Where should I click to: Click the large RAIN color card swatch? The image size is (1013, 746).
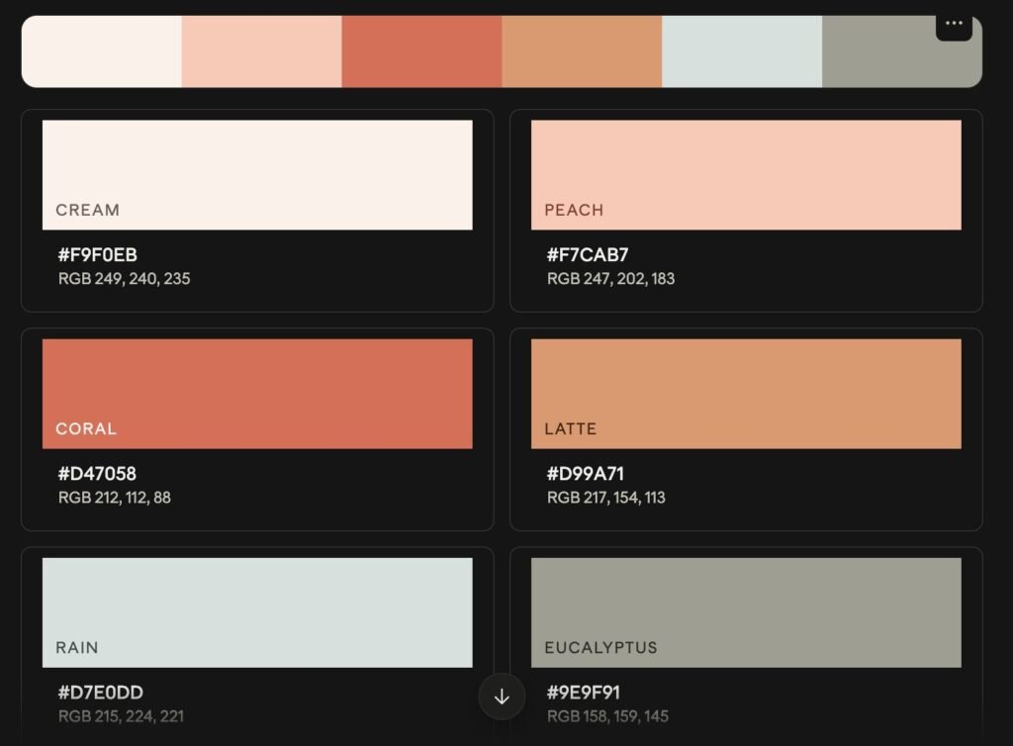pyautogui.click(x=257, y=613)
